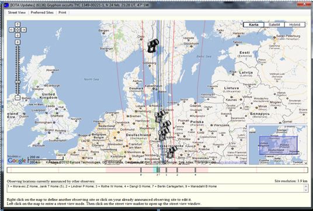The width and height of the screenshot is (313, 211).
Task: Pan the map down with arrow button
Action: pos(18,36)
